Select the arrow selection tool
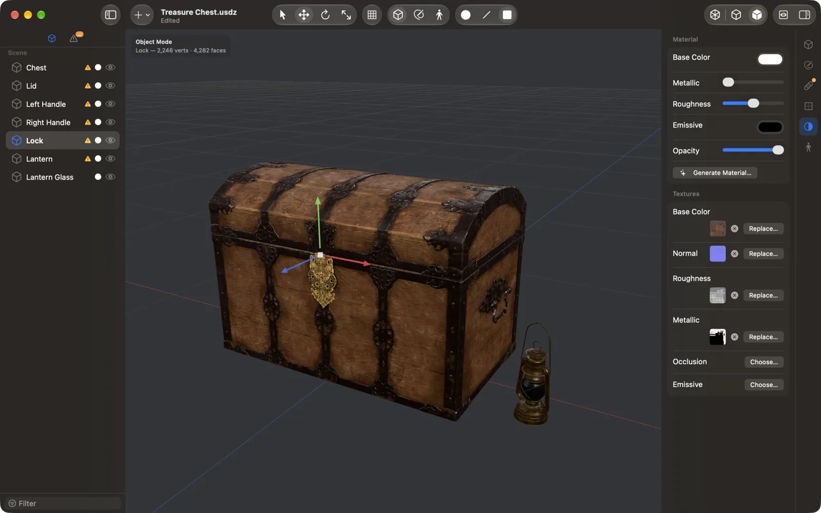821x513 pixels. (x=282, y=15)
